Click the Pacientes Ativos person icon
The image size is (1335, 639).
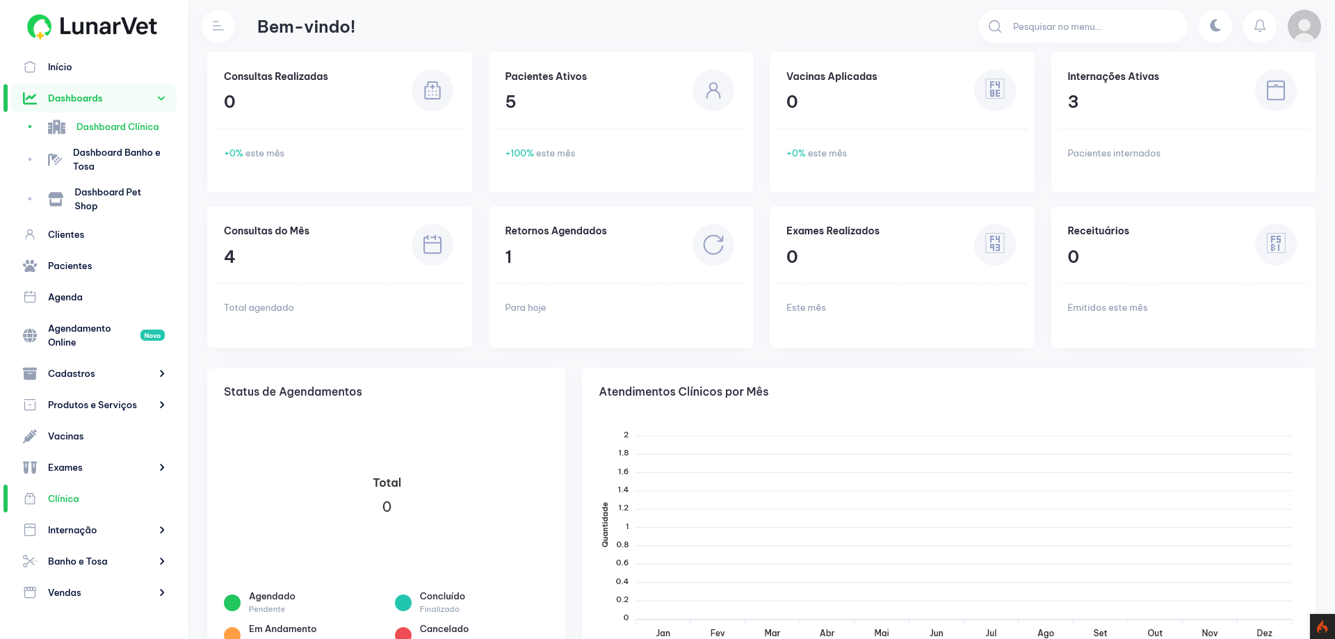pyautogui.click(x=713, y=90)
